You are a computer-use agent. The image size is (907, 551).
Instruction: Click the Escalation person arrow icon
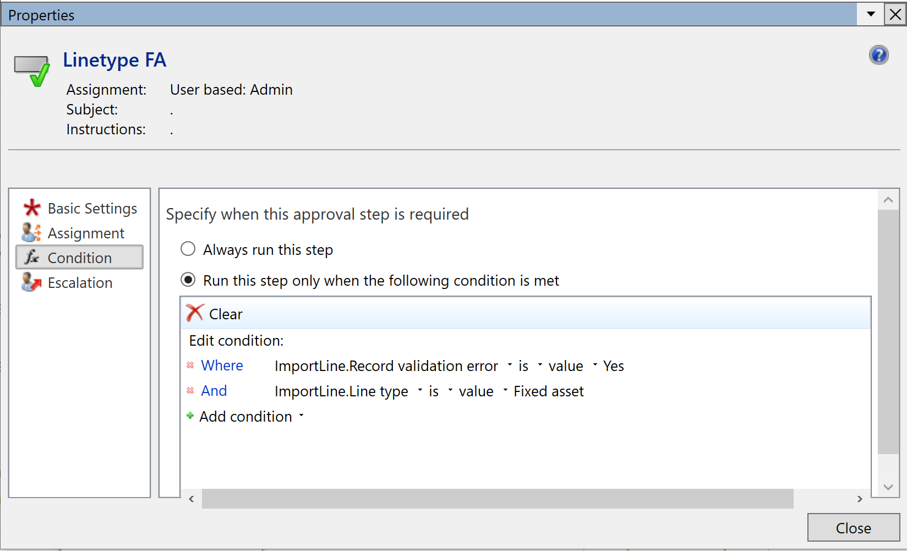click(x=31, y=282)
